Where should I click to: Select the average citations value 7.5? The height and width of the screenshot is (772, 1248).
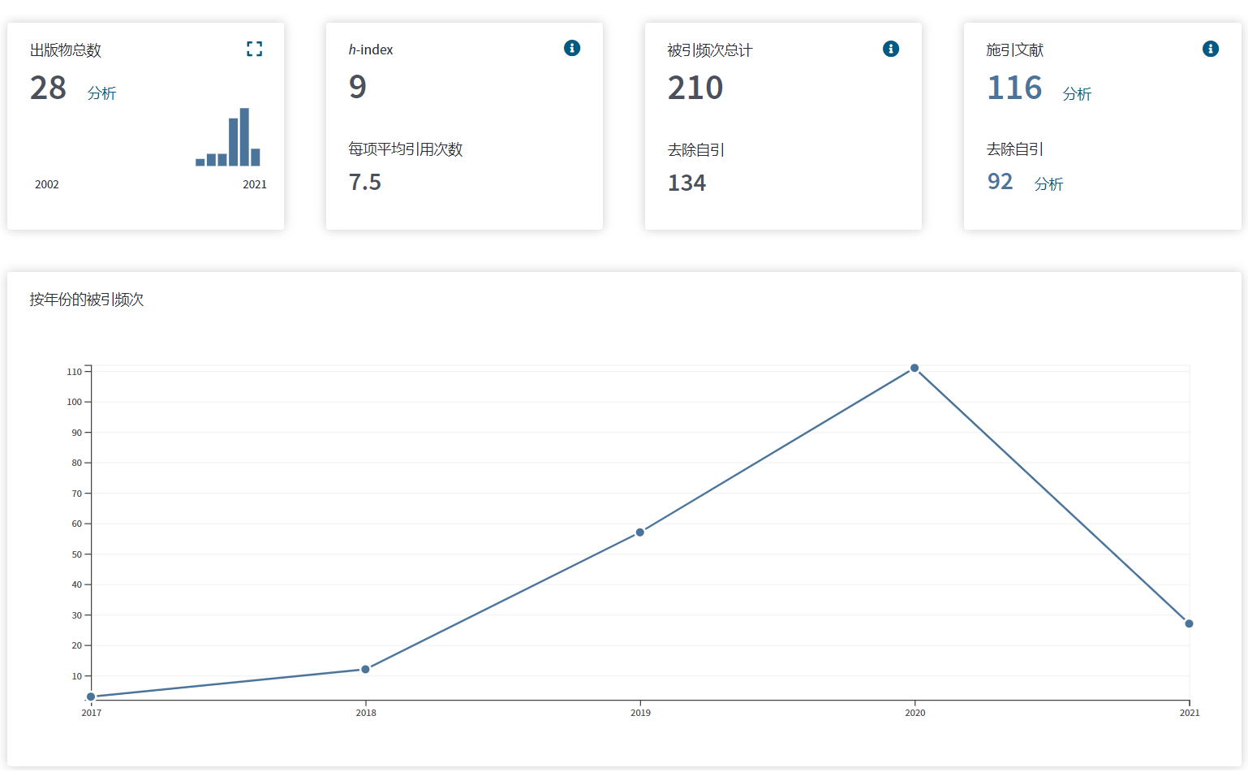click(x=365, y=182)
